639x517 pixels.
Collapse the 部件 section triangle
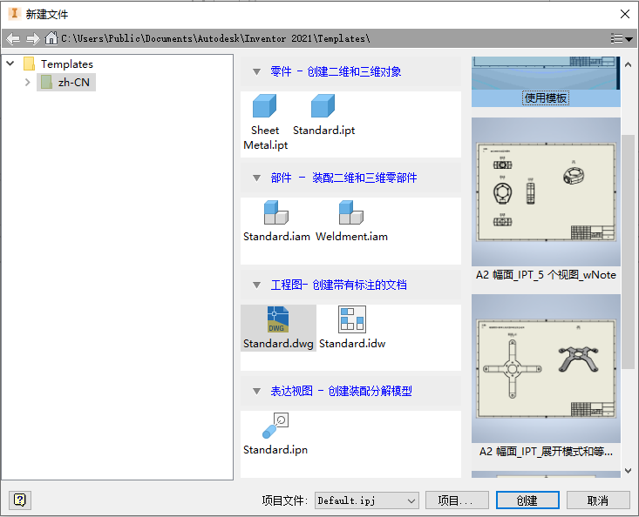[256, 178]
